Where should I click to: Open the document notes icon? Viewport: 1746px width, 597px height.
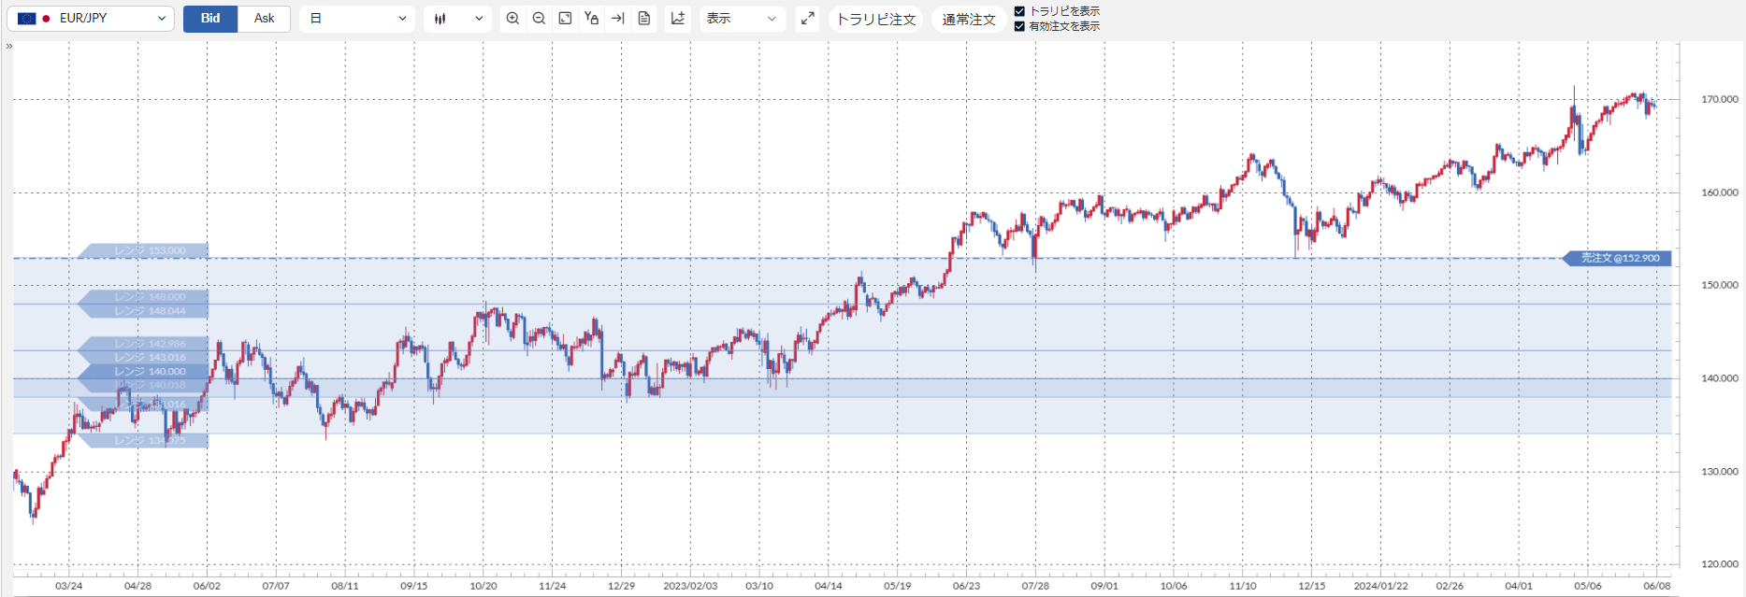click(x=644, y=19)
